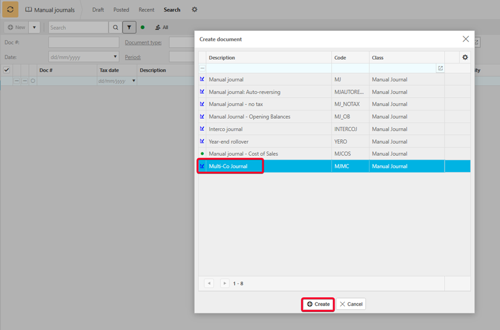Click the refresh icon at top left
This screenshot has width=500, height=330.
tap(10, 9)
